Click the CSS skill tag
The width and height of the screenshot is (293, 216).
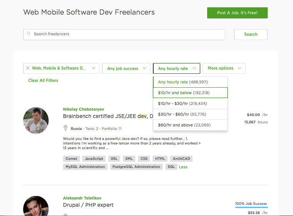click(x=144, y=159)
